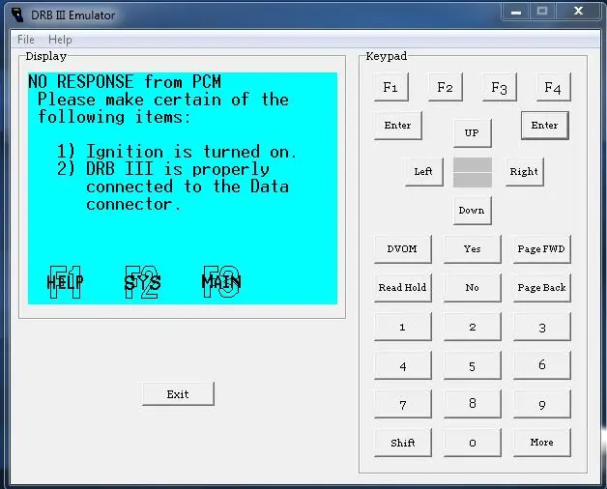Click the Yes button
Viewport: 607px width, 489px height.
pos(473,249)
